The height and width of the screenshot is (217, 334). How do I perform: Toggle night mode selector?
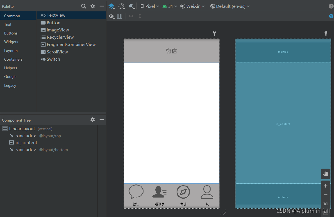[132, 6]
